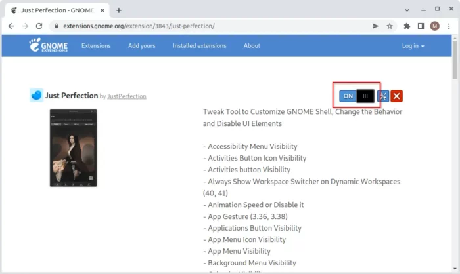Click the page vertical scrollbar thumb
This screenshot has height=274, width=460.
455,60
